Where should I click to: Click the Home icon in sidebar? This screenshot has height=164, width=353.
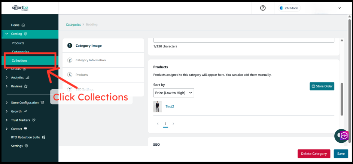tap(23, 25)
